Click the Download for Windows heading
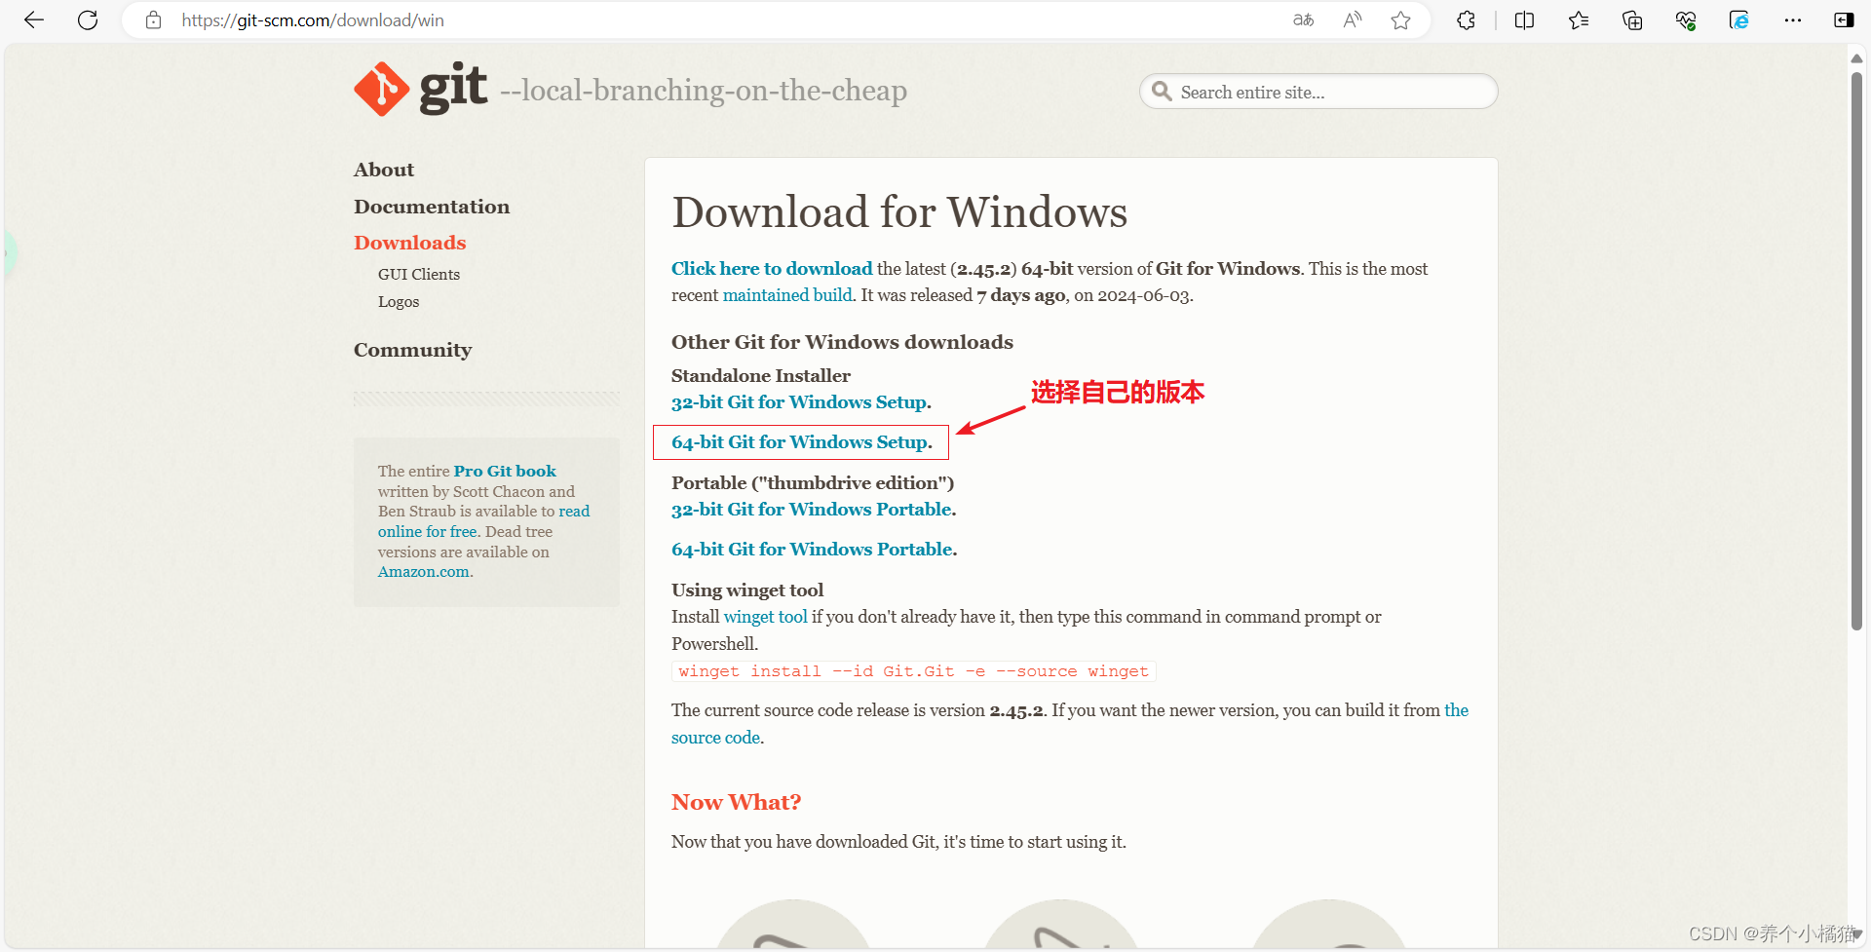The image size is (1871, 952). click(x=899, y=212)
